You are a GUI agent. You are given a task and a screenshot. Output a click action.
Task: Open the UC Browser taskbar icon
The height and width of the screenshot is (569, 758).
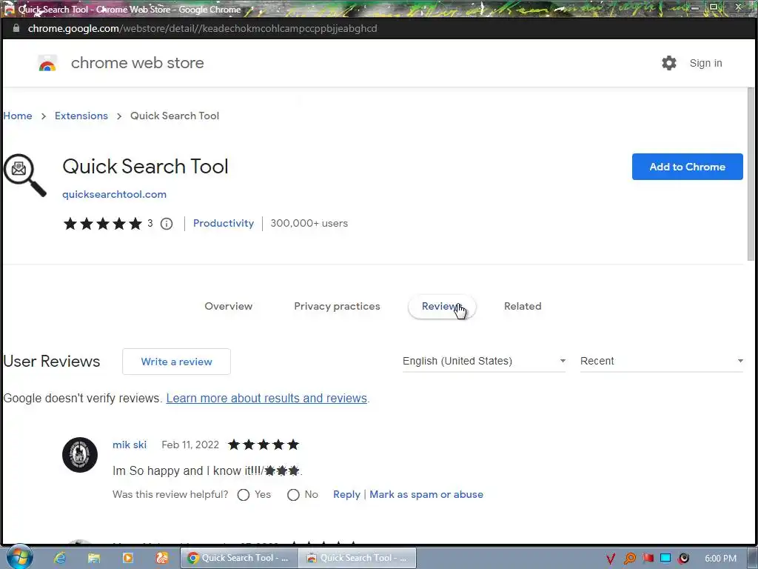162,558
